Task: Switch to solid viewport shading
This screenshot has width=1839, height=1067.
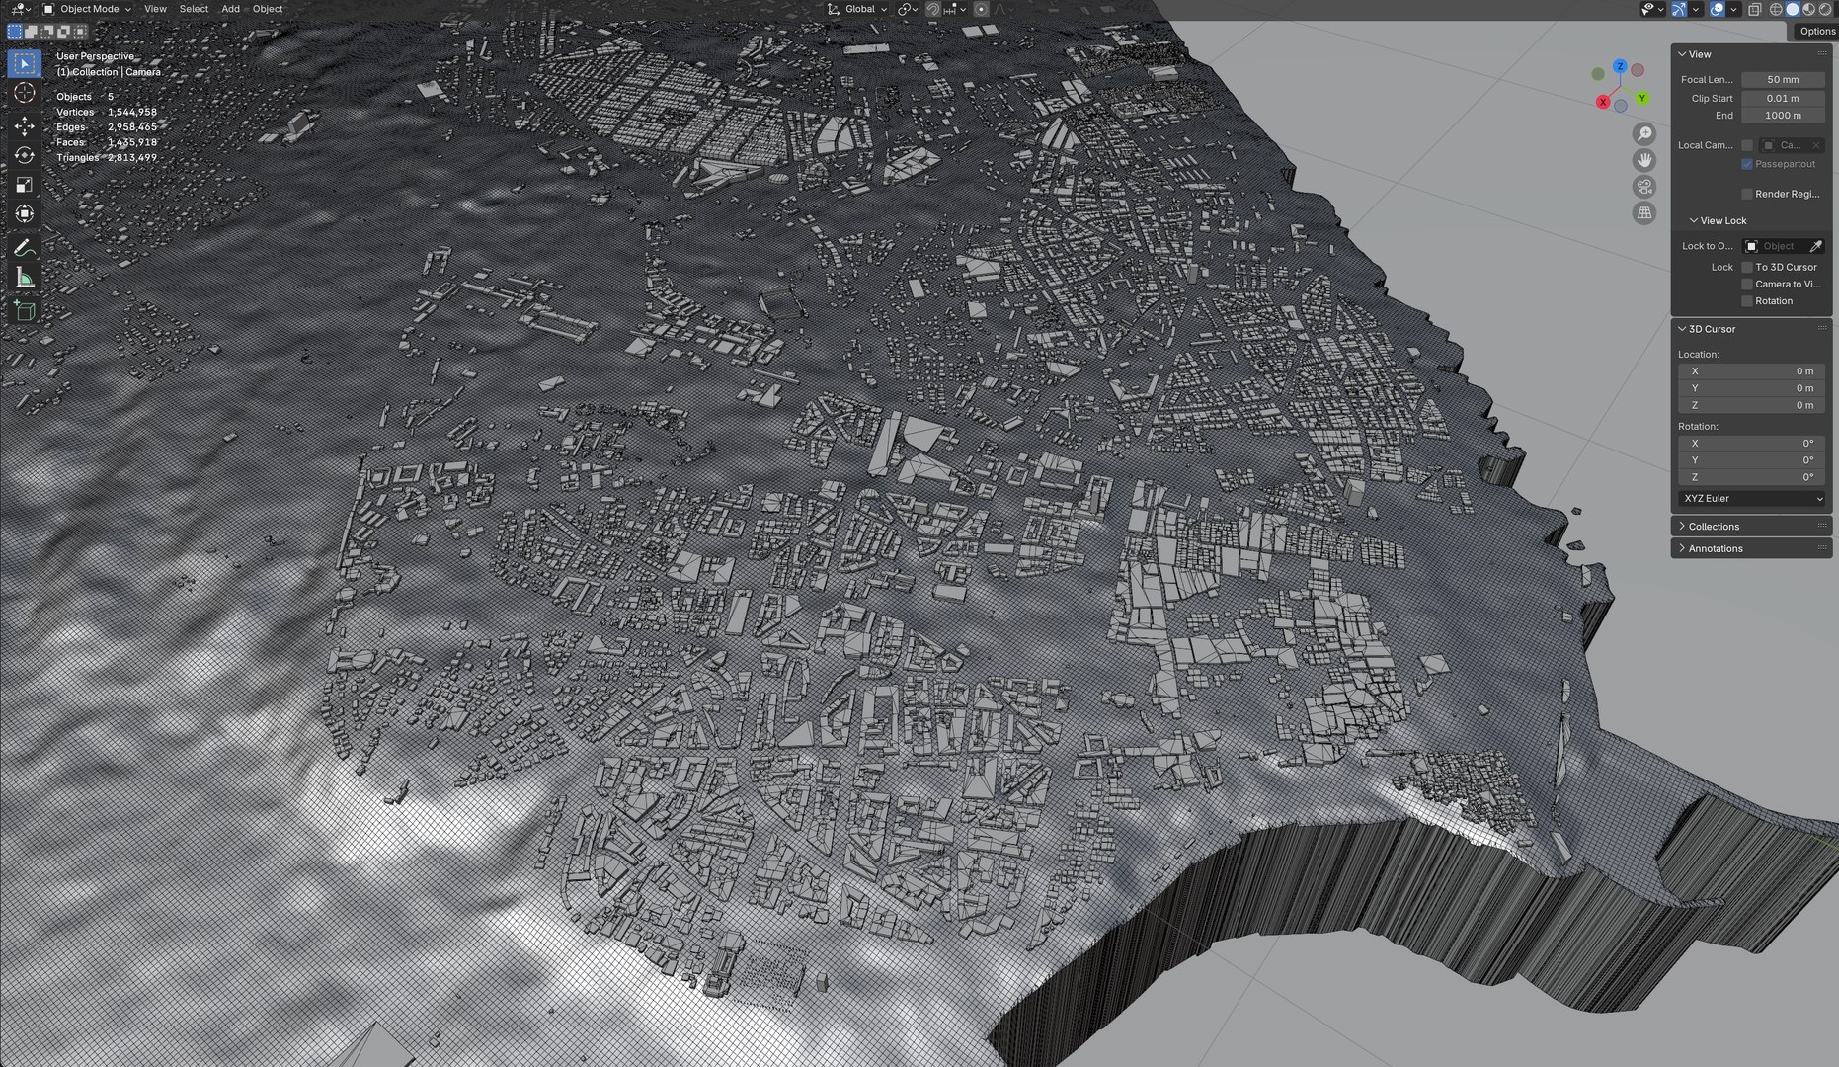Action: pos(1793,9)
